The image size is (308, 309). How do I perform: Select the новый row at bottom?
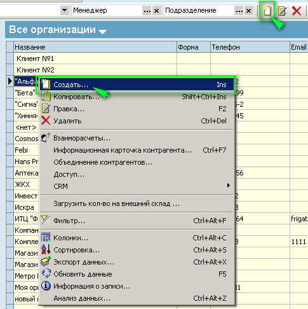click(x=27, y=299)
